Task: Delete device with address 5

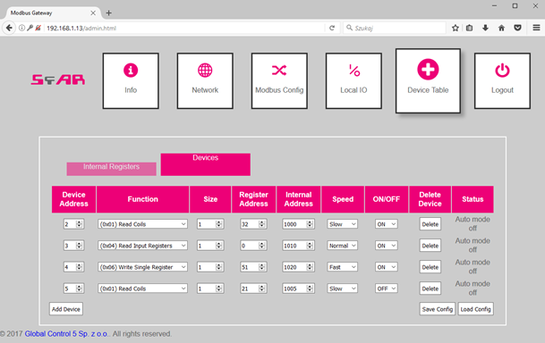Action: point(430,289)
